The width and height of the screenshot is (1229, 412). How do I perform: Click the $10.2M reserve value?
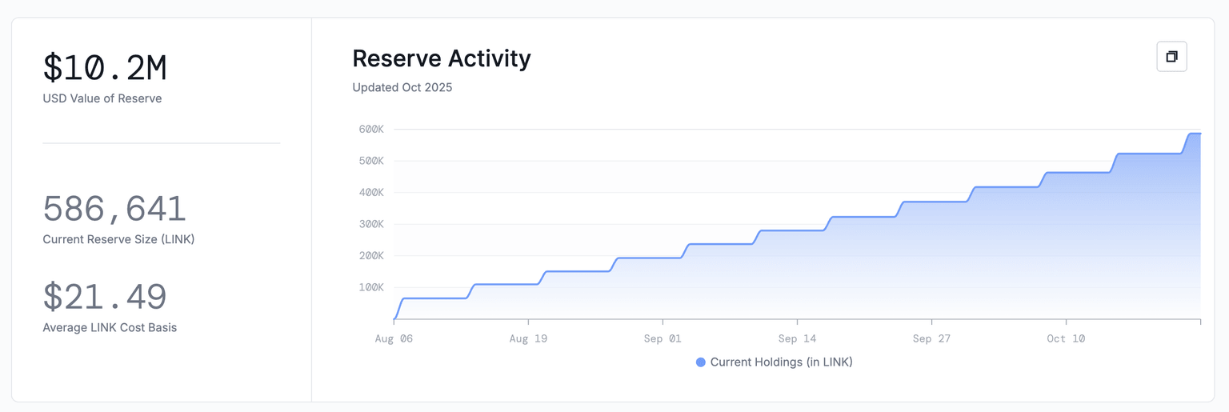click(x=105, y=68)
